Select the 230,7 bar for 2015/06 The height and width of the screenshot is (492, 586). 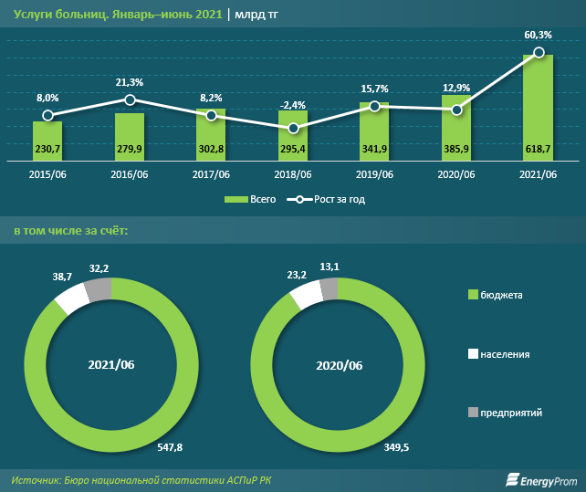(47, 140)
